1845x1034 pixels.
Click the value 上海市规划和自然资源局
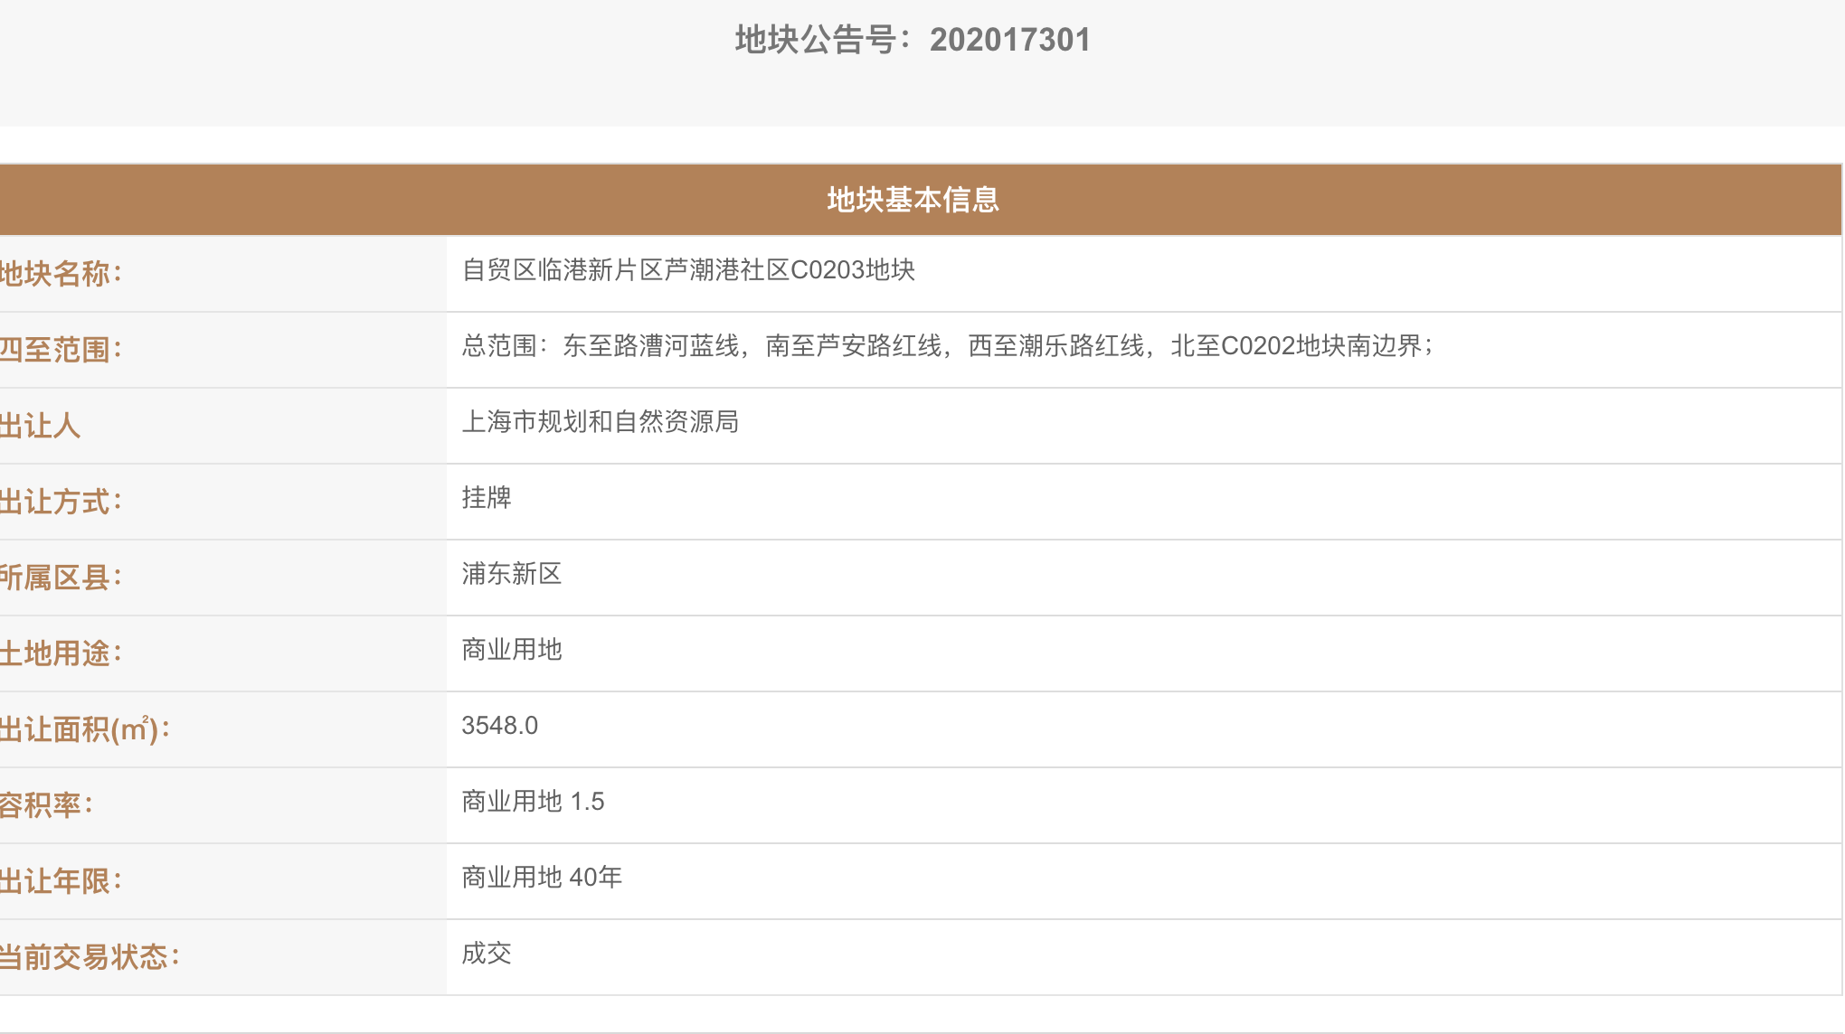click(600, 422)
